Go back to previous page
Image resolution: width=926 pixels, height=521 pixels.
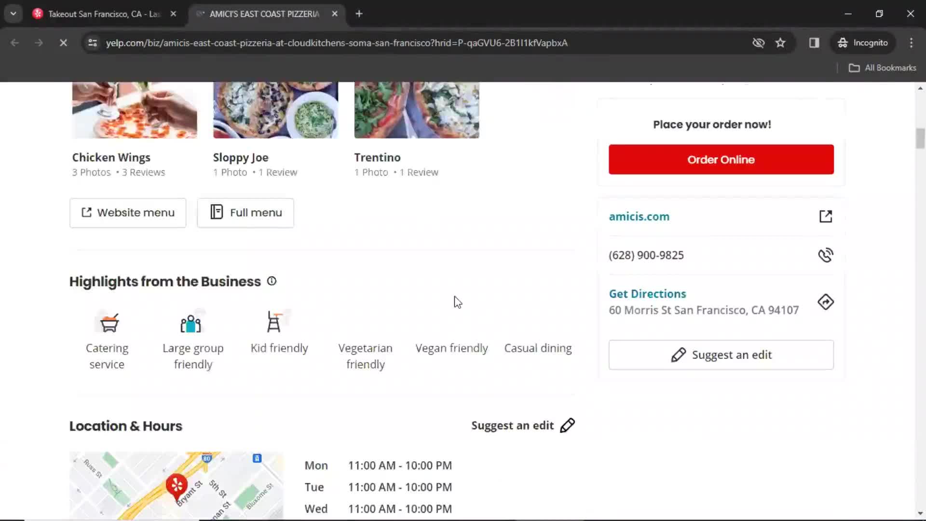pyautogui.click(x=15, y=43)
